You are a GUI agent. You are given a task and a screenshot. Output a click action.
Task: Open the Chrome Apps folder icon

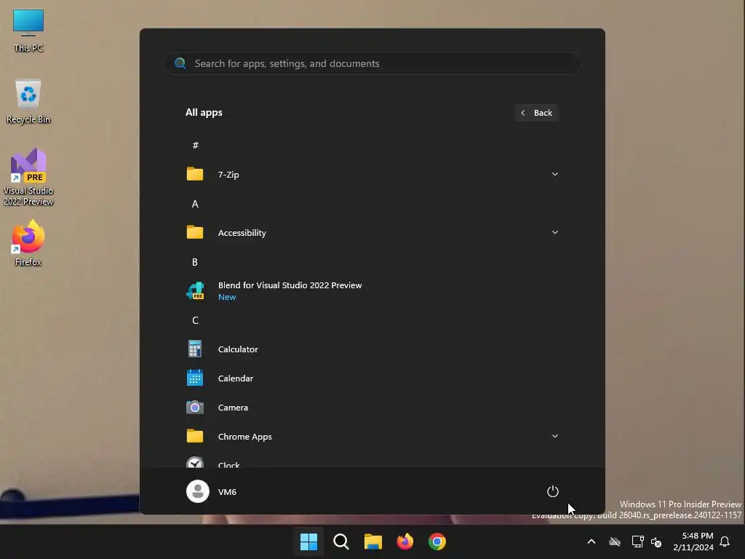pos(195,436)
